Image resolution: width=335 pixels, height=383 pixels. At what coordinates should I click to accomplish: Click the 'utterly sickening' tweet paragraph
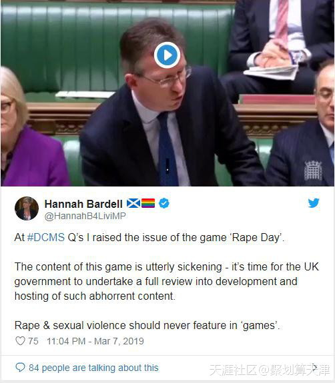coord(167,281)
